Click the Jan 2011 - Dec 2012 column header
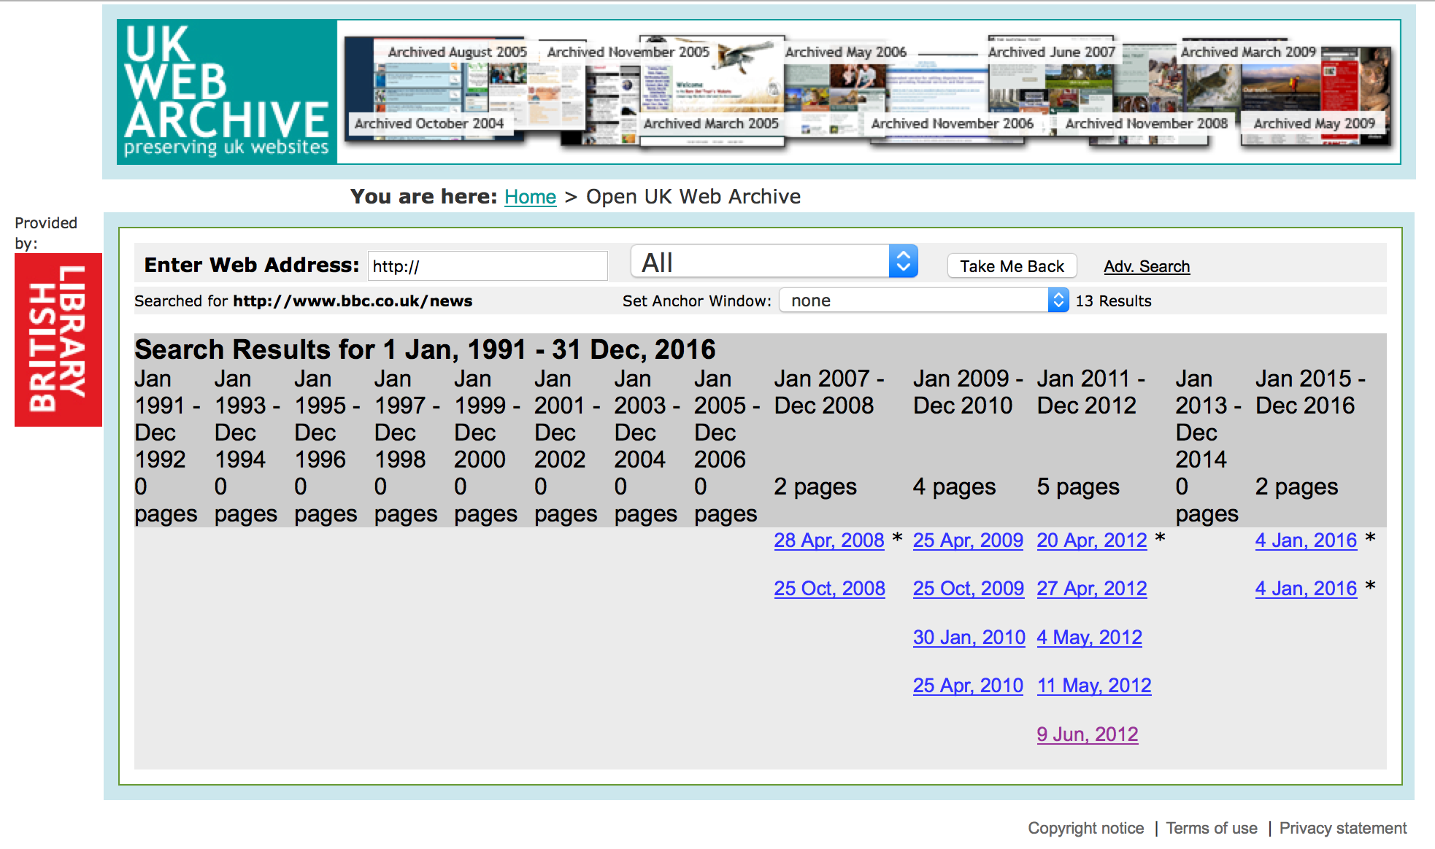Screen dimensions: 1435x849 click(1091, 392)
